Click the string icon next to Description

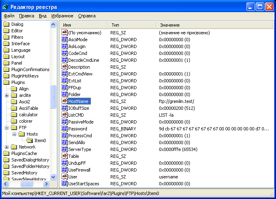click(65, 67)
